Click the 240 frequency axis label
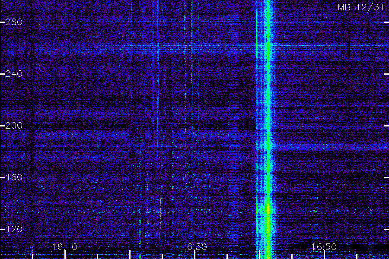 pos(14,74)
